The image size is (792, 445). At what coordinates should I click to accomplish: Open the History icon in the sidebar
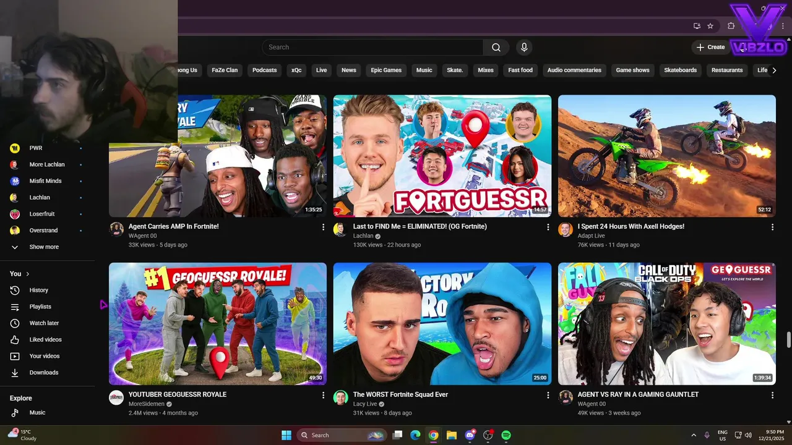click(15, 290)
